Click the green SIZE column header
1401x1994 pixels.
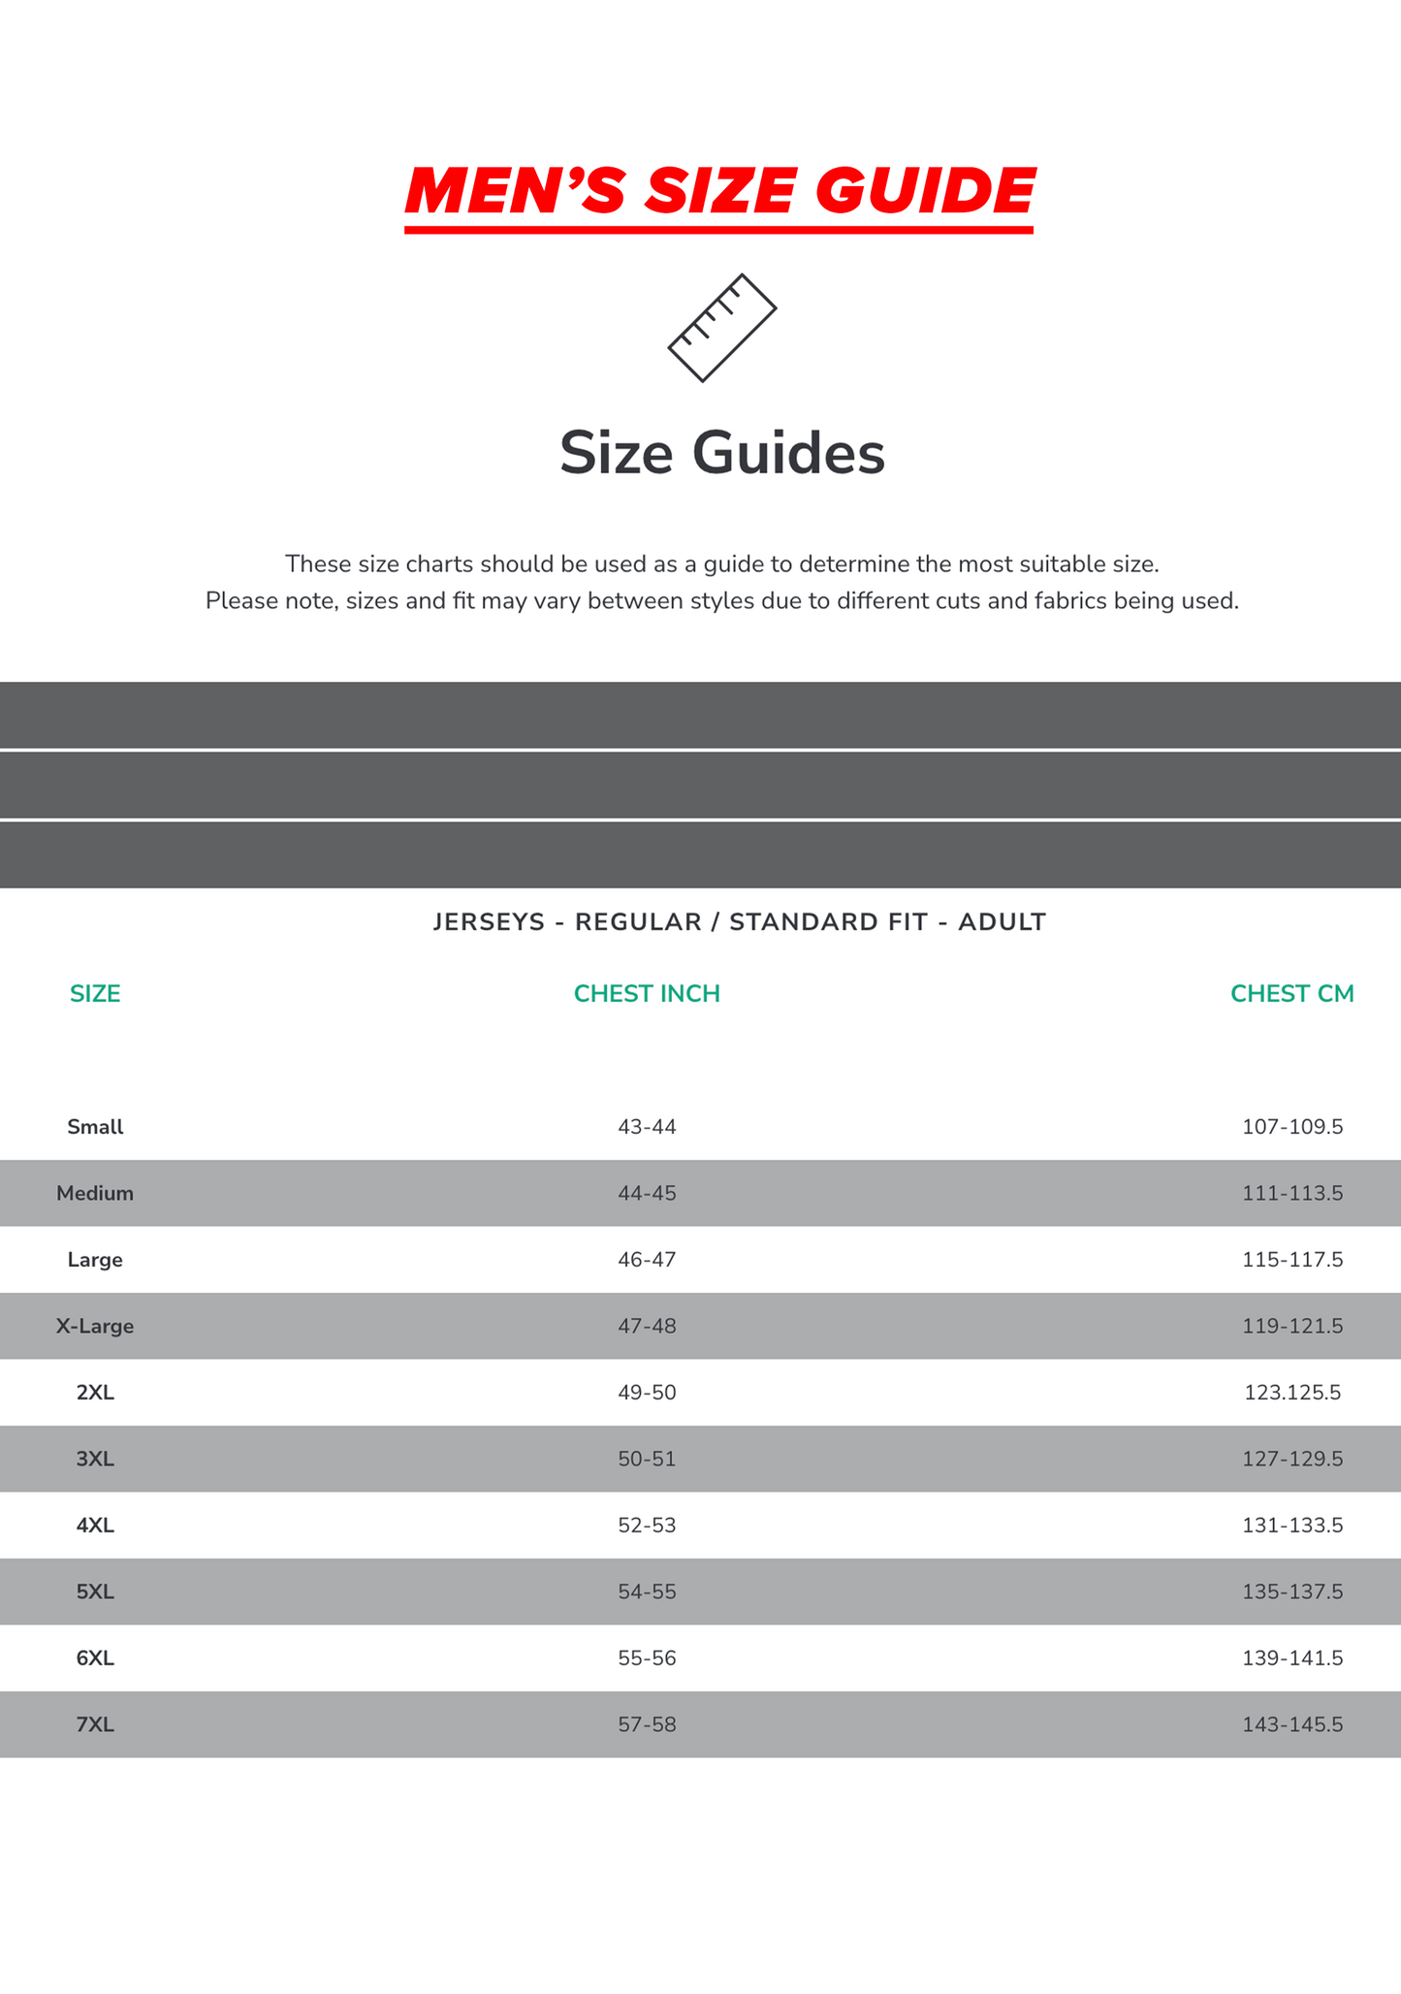95,993
